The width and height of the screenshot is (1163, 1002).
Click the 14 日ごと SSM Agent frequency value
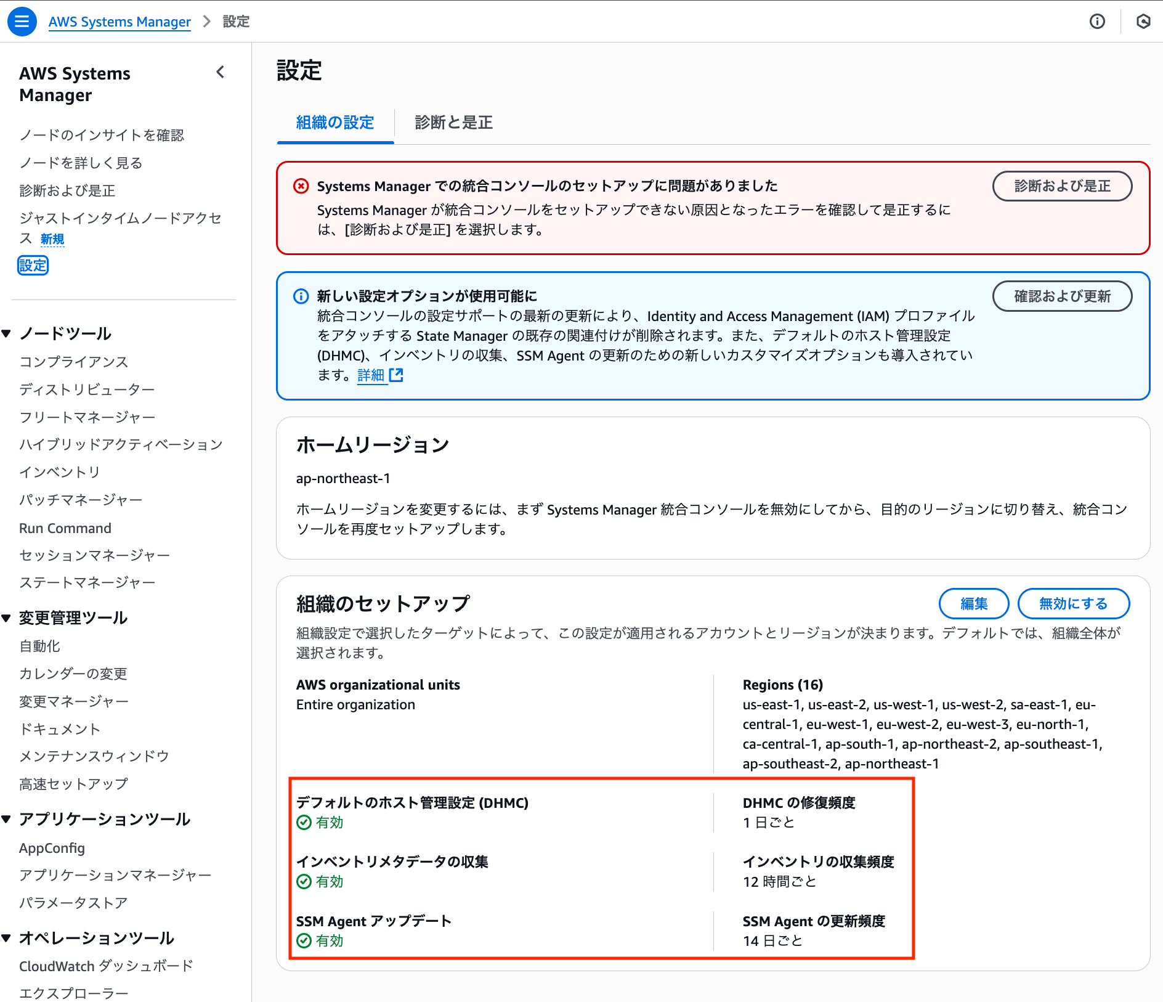[x=773, y=941]
